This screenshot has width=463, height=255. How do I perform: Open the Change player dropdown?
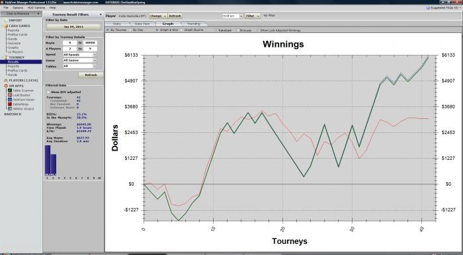[x=158, y=16]
